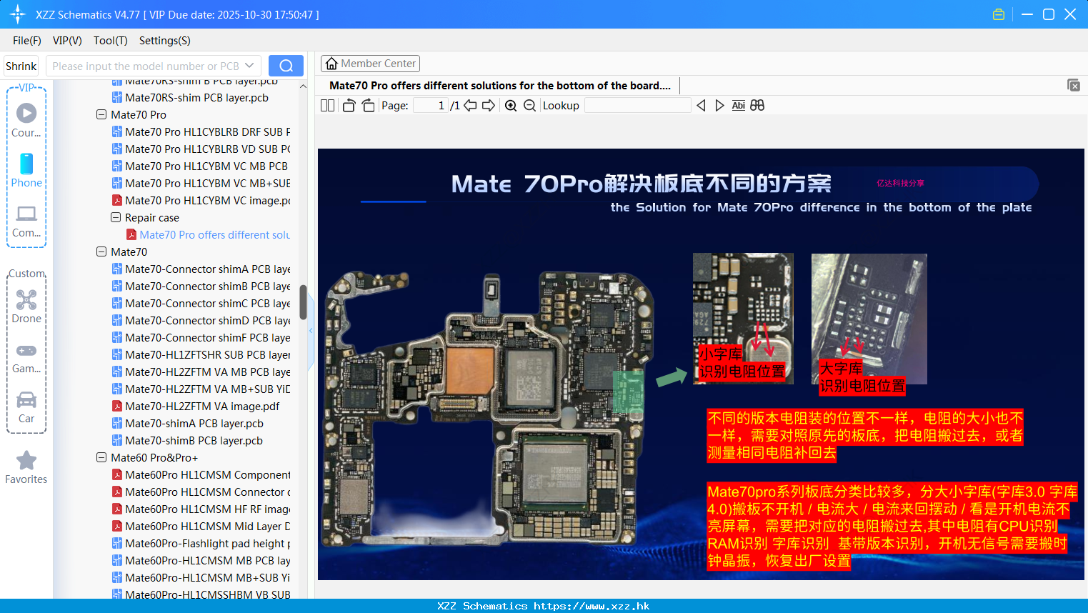Click the XZZ logo in the title bar
1088x613 pixels.
pyautogui.click(x=18, y=14)
